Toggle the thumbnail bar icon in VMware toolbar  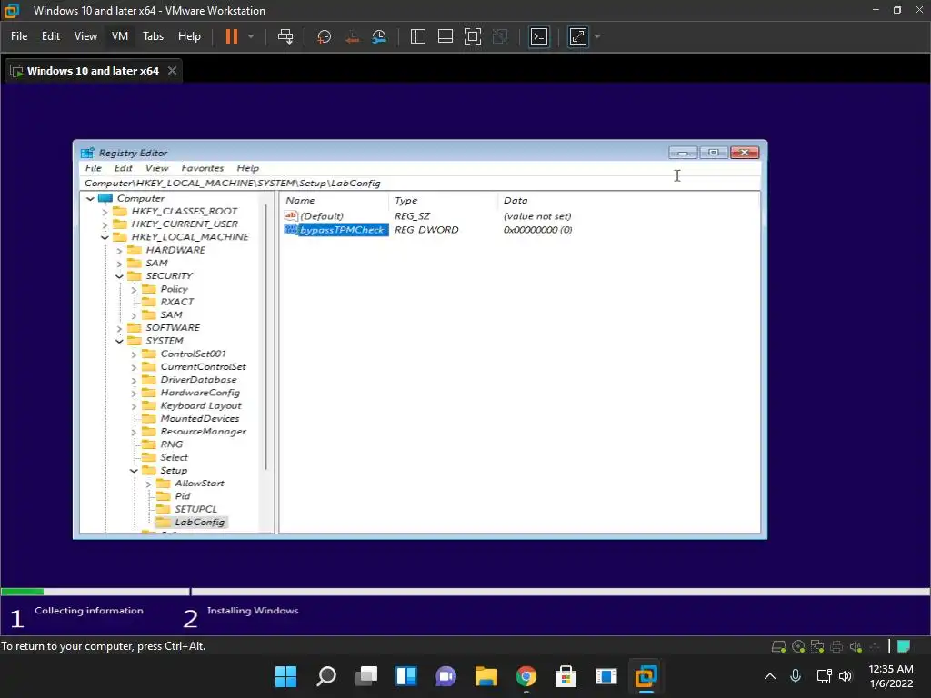point(445,36)
